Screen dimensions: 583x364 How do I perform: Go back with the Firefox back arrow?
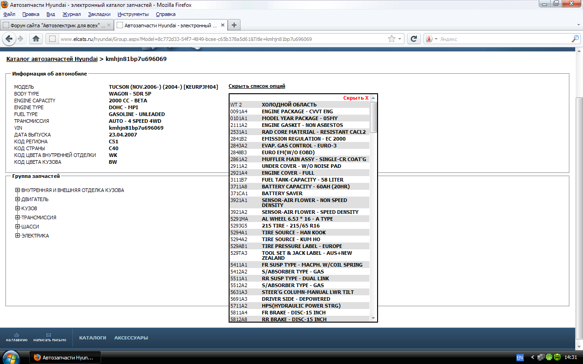(x=10, y=39)
